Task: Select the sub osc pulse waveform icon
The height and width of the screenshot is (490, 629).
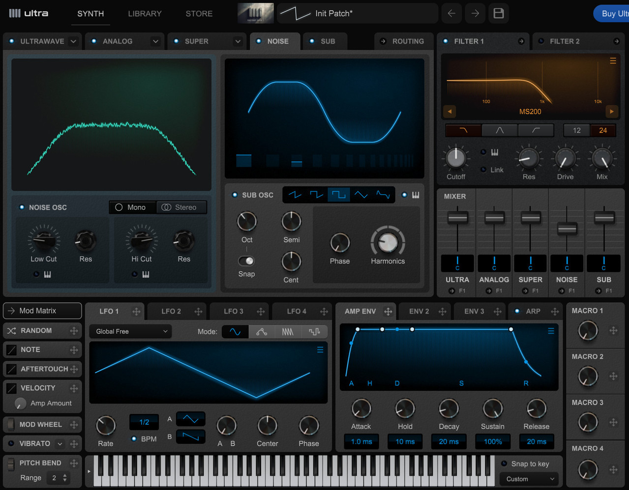Action: coord(316,195)
